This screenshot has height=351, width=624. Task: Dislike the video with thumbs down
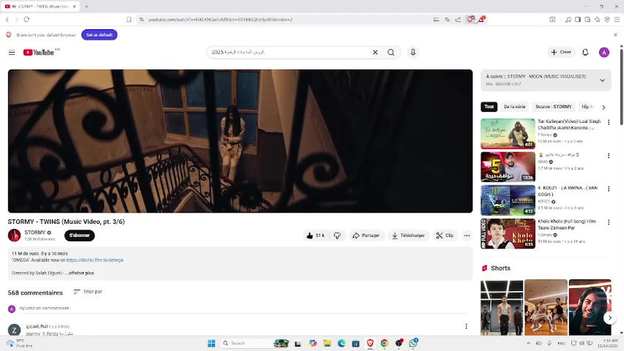point(337,235)
